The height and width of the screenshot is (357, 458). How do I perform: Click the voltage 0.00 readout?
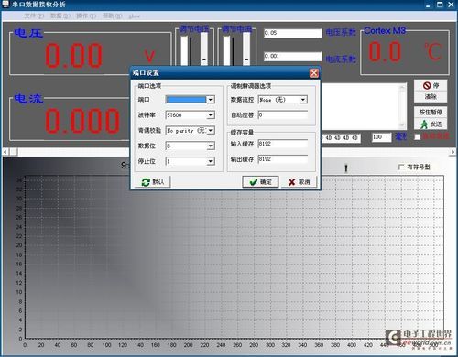(73, 56)
